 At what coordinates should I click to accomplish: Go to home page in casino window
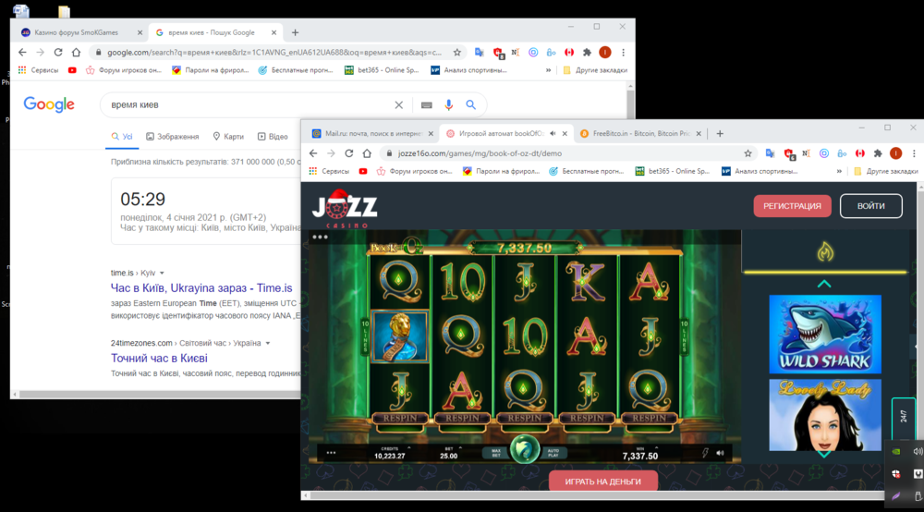click(x=367, y=153)
